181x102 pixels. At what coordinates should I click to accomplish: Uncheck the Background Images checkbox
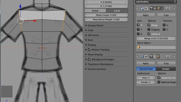tap(89, 59)
